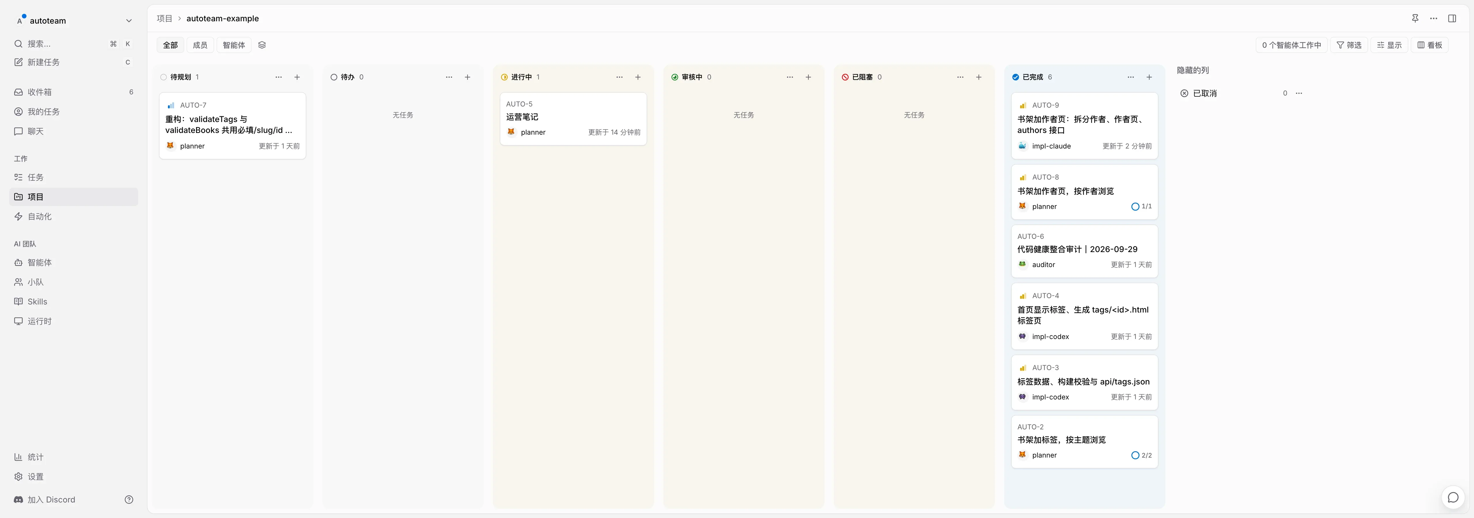This screenshot has width=1474, height=518.
Task: Switch to the 成员 tab
Action: [x=200, y=45]
